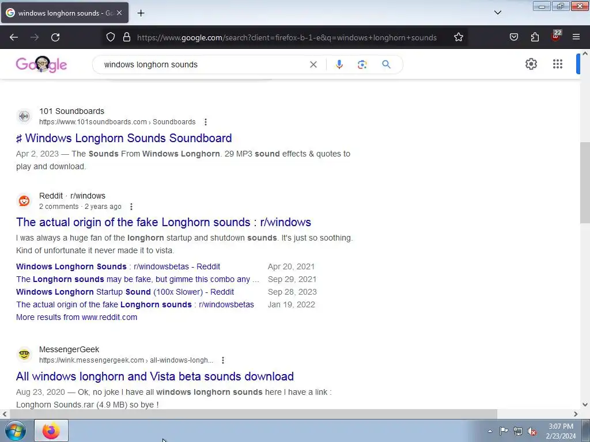Open The actual origin of fake Longhorn sounds r/windows
This screenshot has width=590, height=442.
(163, 223)
